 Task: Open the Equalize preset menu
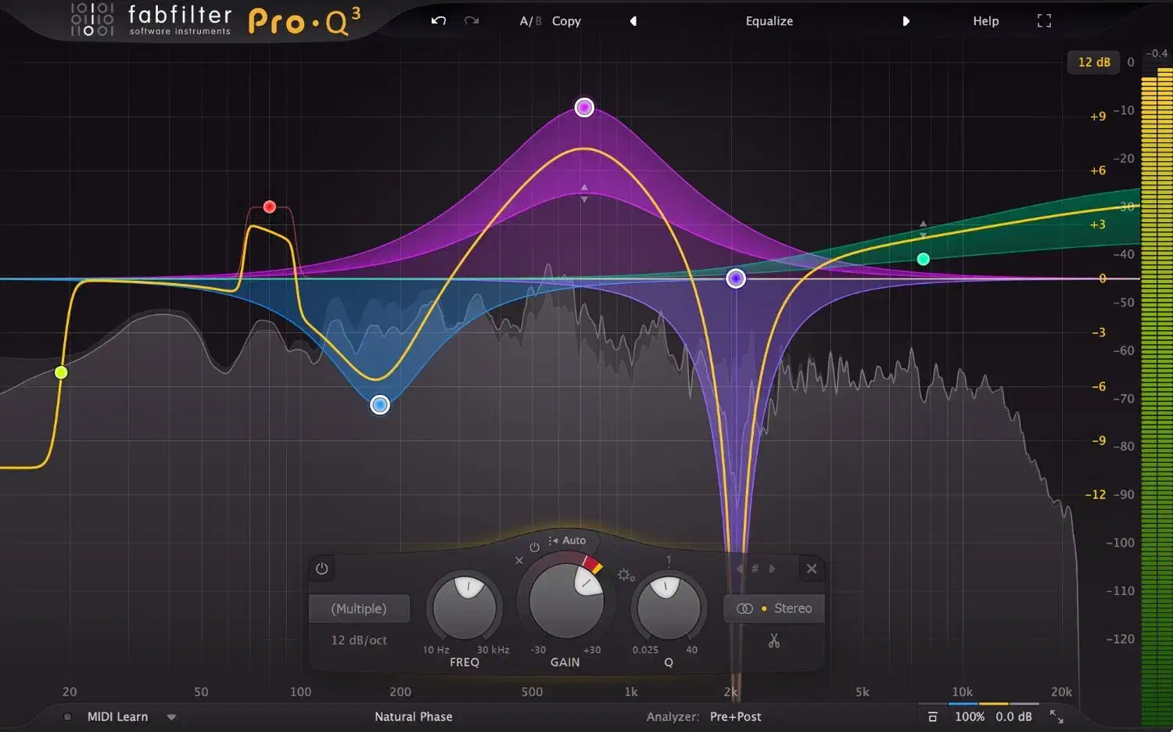point(769,21)
